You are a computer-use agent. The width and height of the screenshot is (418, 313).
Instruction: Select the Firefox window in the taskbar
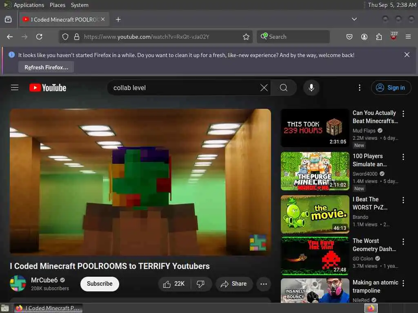pyautogui.click(x=48, y=308)
